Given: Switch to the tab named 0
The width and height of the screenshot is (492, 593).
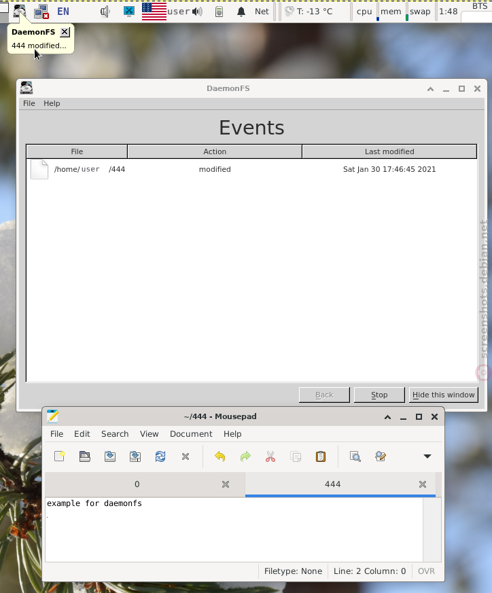Looking at the screenshot, I should click(x=137, y=484).
